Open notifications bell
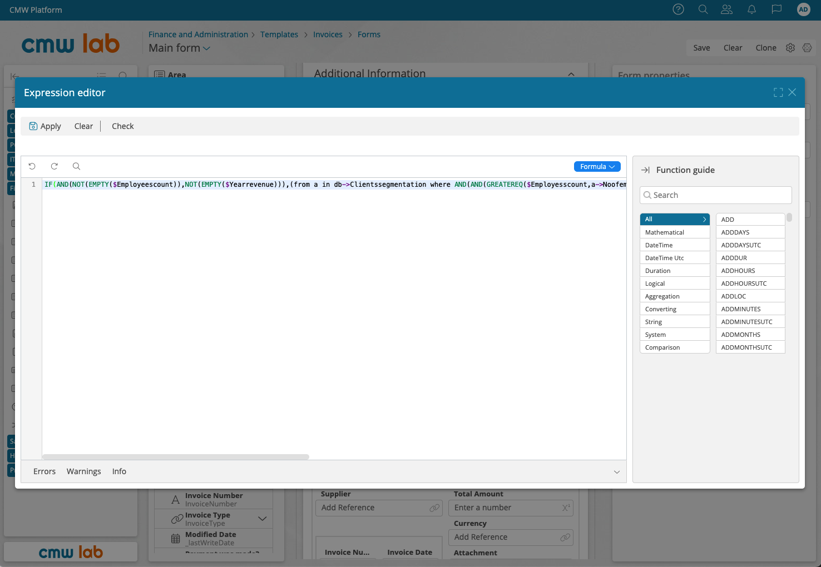Viewport: 821px width, 567px height. (751, 9)
